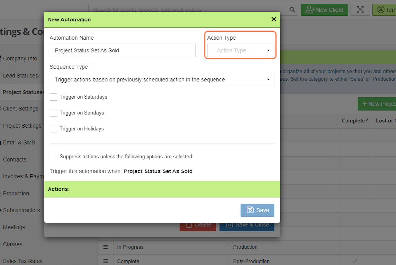396x265 pixels.
Task: Enable Trigger on Saturdays
Action: (54, 97)
